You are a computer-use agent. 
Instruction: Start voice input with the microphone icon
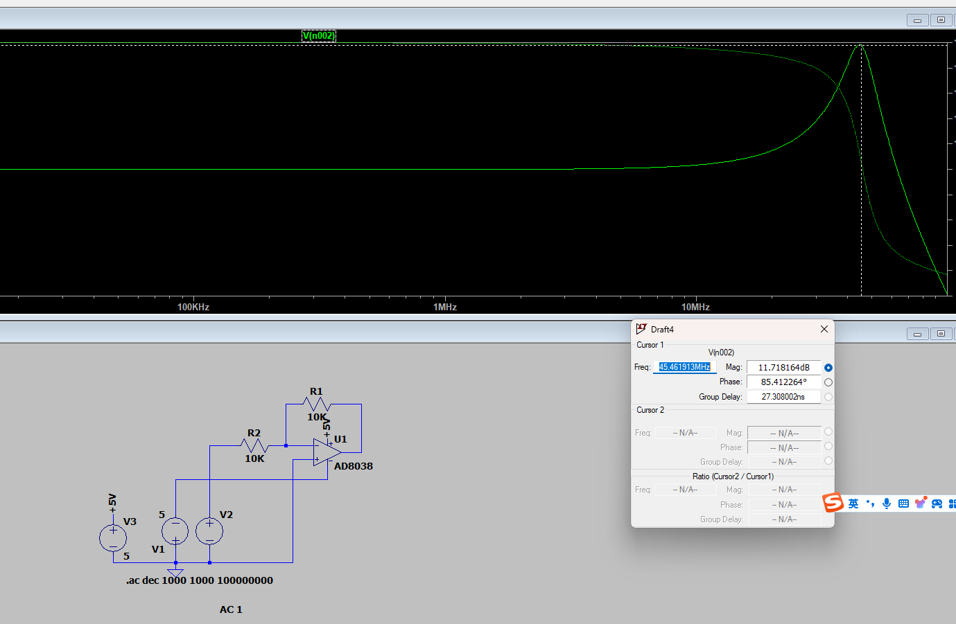[887, 503]
